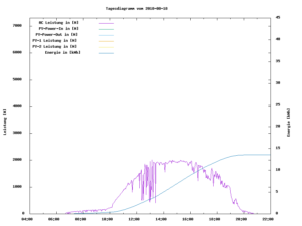
Task: Select the 04:00 time axis label
Action: coord(27,219)
